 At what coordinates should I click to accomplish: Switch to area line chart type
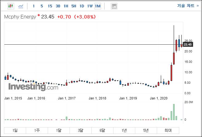click(x=21, y=6)
